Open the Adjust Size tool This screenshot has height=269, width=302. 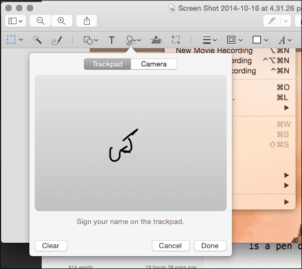click(x=176, y=40)
